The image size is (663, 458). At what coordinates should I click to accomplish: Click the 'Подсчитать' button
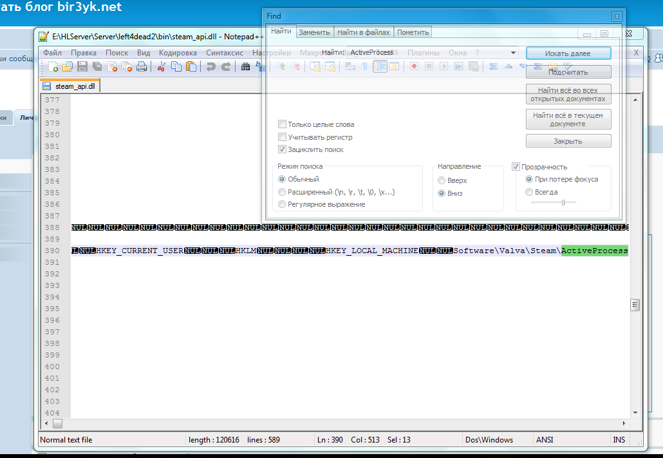[x=568, y=72]
